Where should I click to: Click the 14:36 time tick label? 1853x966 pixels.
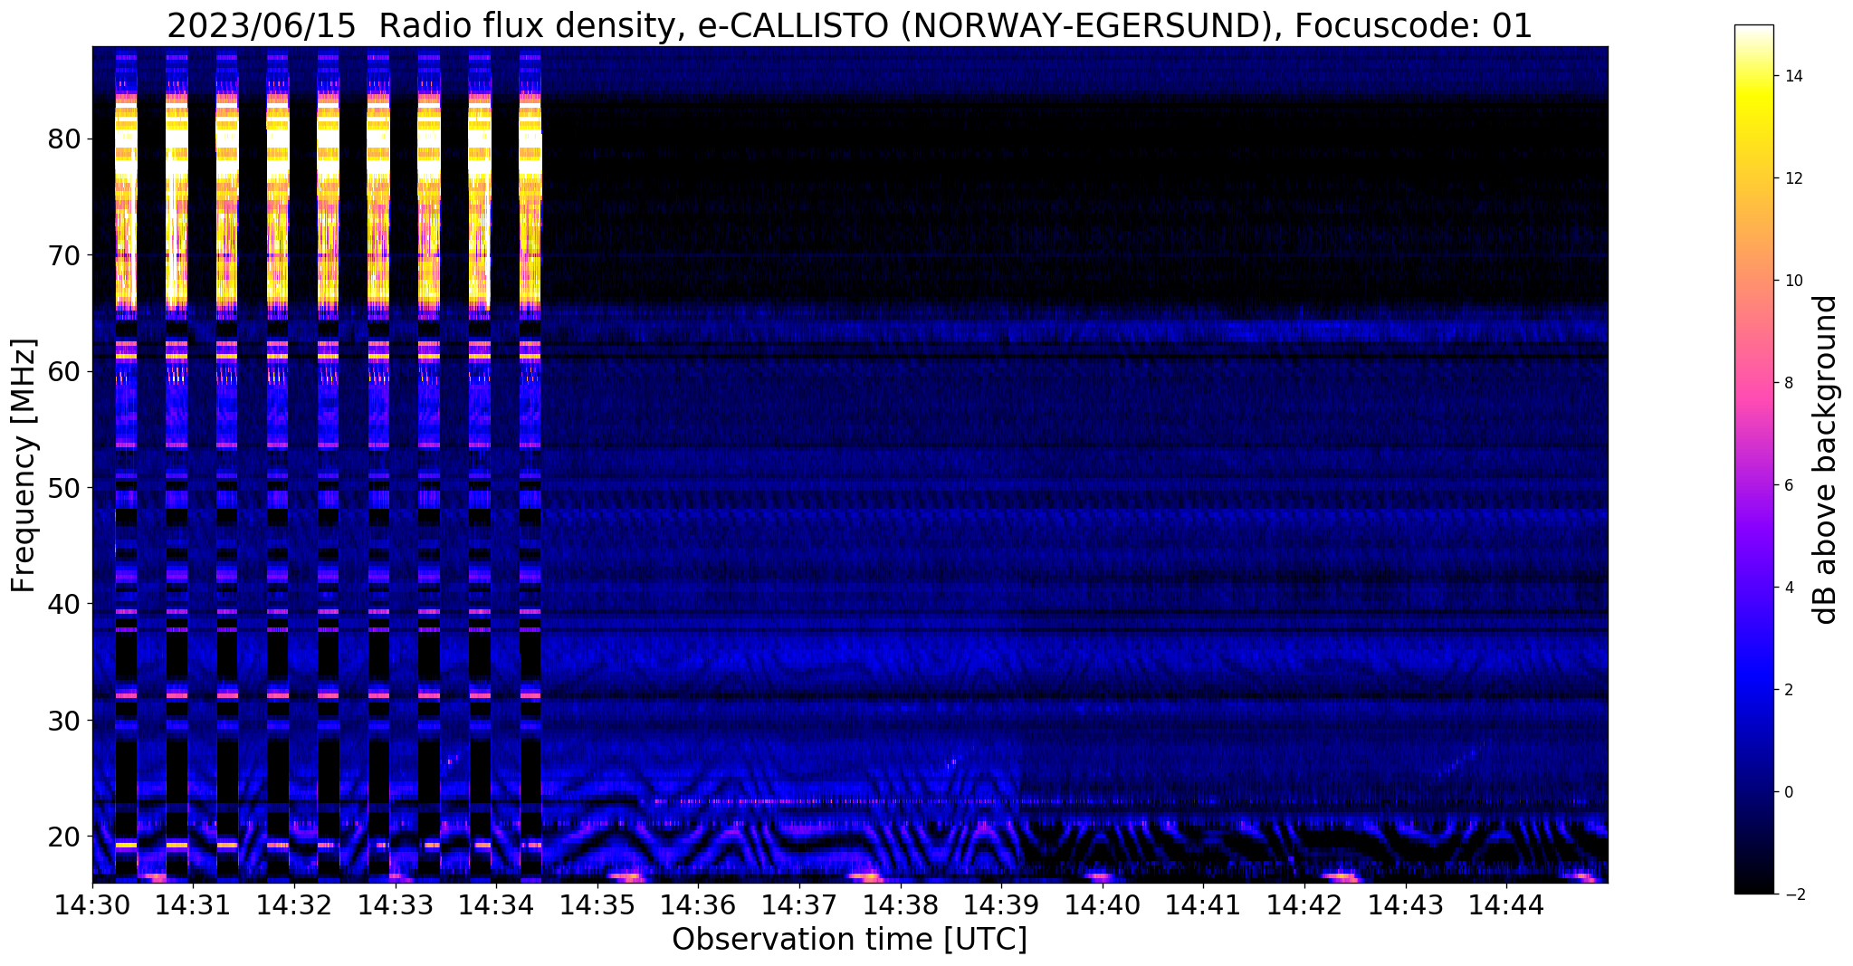(x=698, y=905)
